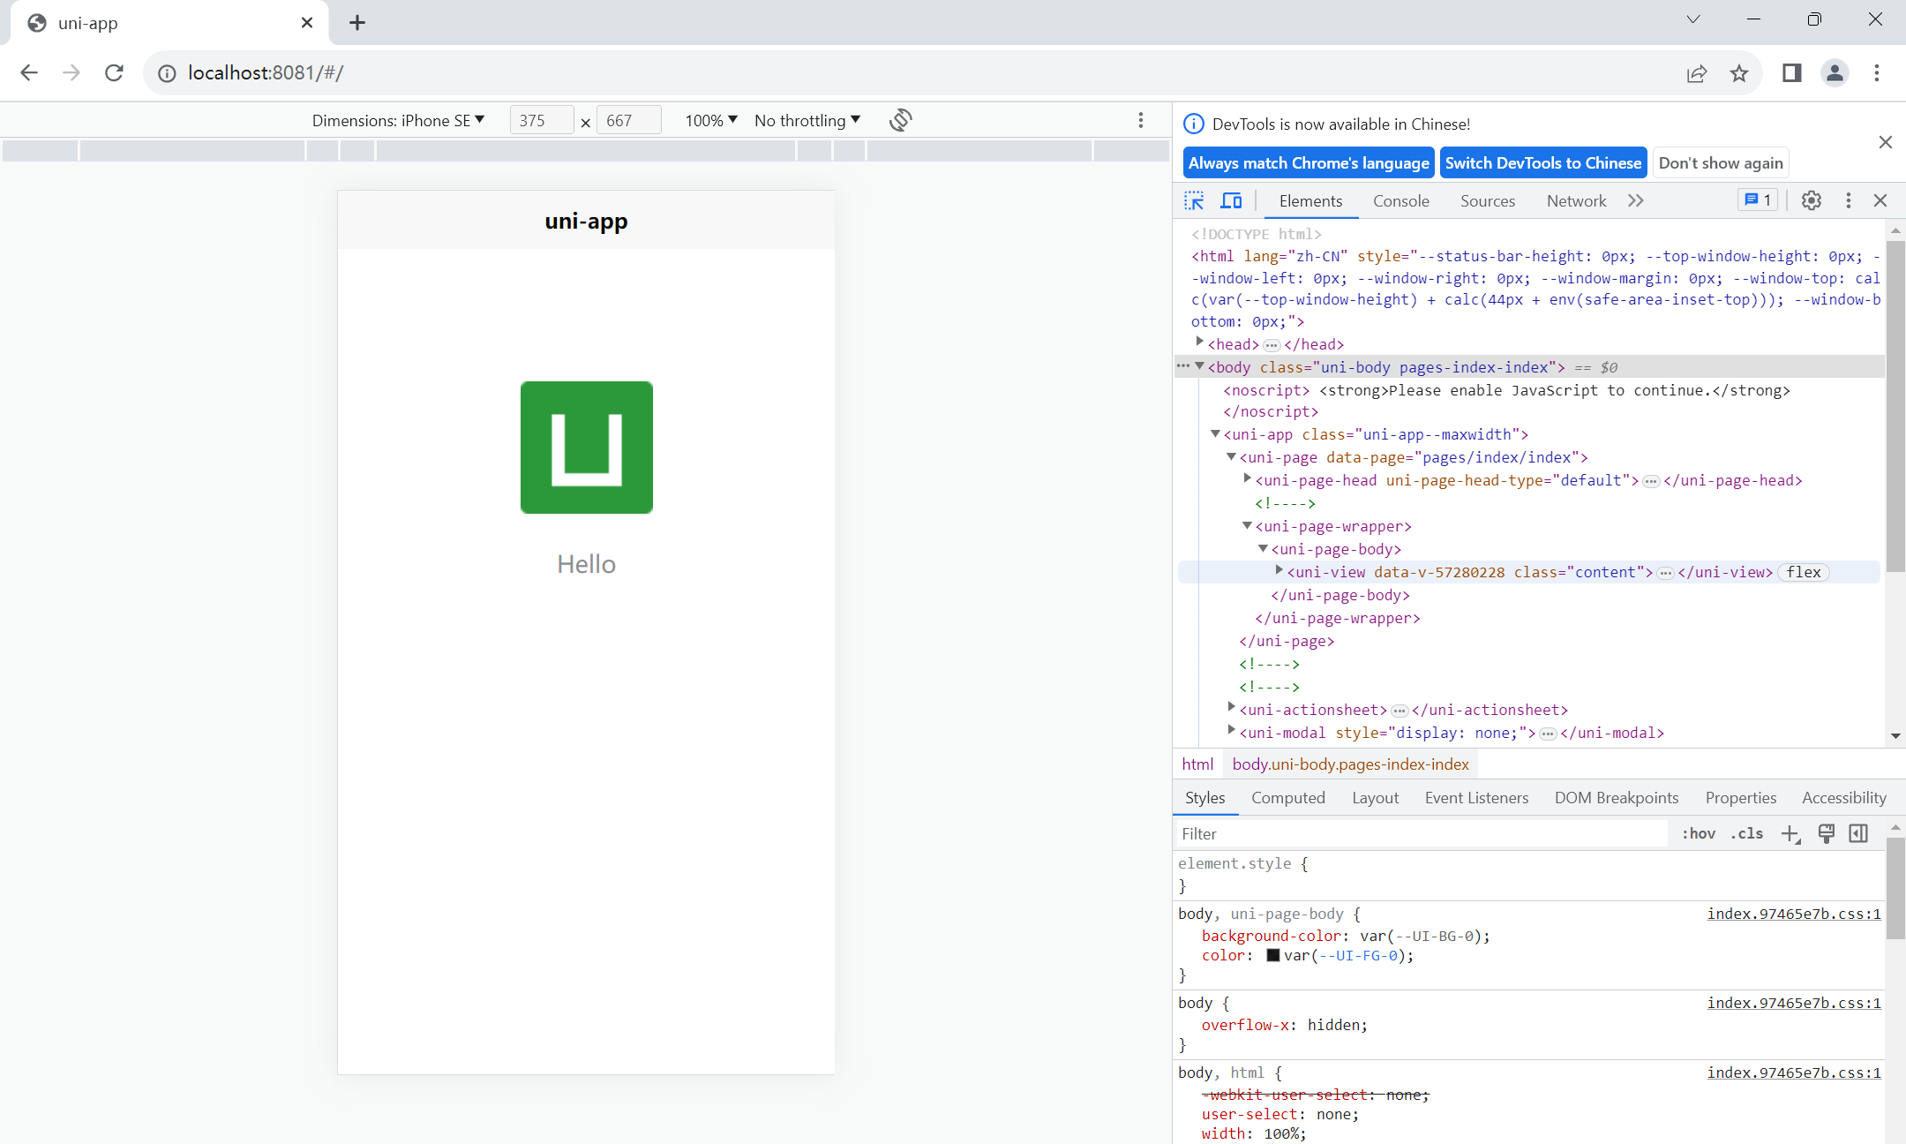Open the Dimensions iPhone SE dropdown

click(398, 120)
